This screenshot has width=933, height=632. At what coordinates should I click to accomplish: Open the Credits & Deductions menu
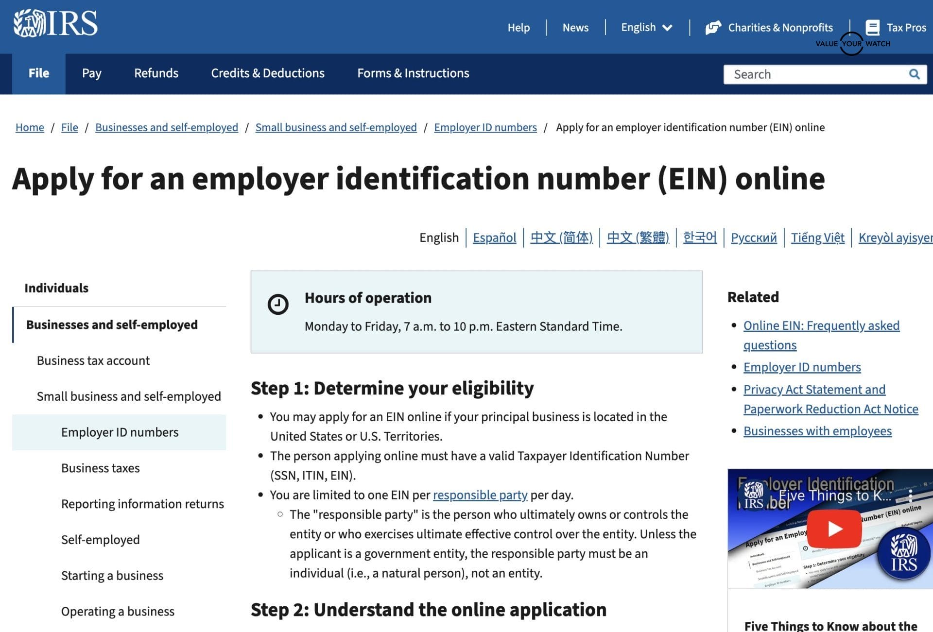[267, 73]
